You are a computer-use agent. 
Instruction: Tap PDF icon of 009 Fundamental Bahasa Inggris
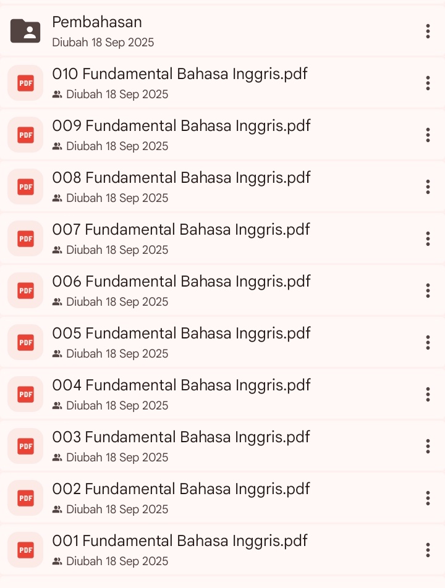(x=25, y=135)
